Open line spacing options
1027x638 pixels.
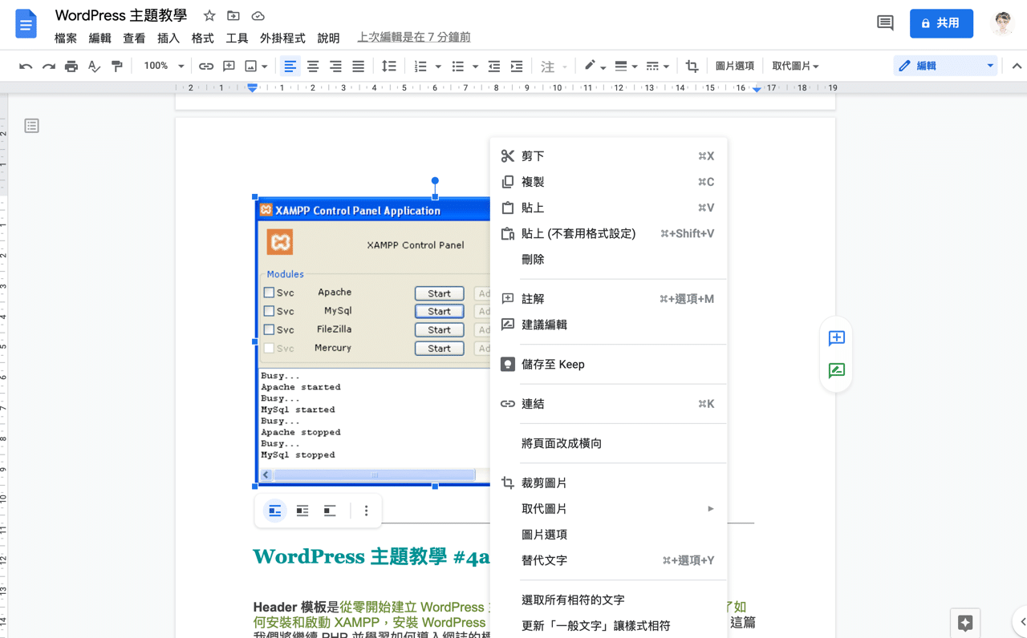pos(389,67)
